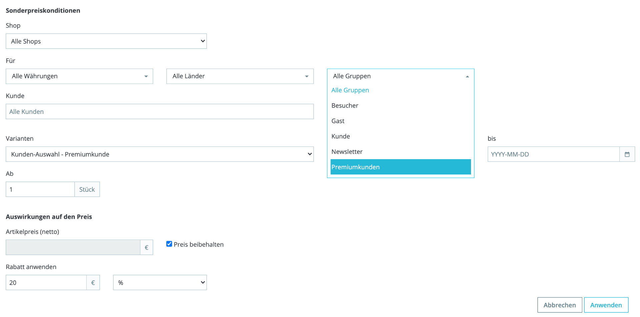Collapse the Alle Gruppen dropdown arrow
This screenshot has width=640, height=317.
[x=467, y=76]
